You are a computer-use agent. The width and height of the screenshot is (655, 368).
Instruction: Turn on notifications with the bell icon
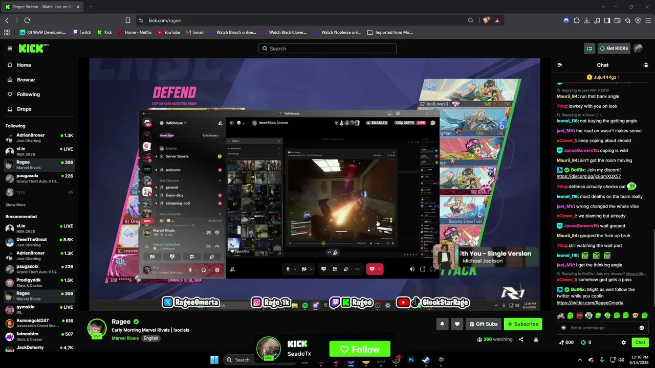(x=442, y=324)
